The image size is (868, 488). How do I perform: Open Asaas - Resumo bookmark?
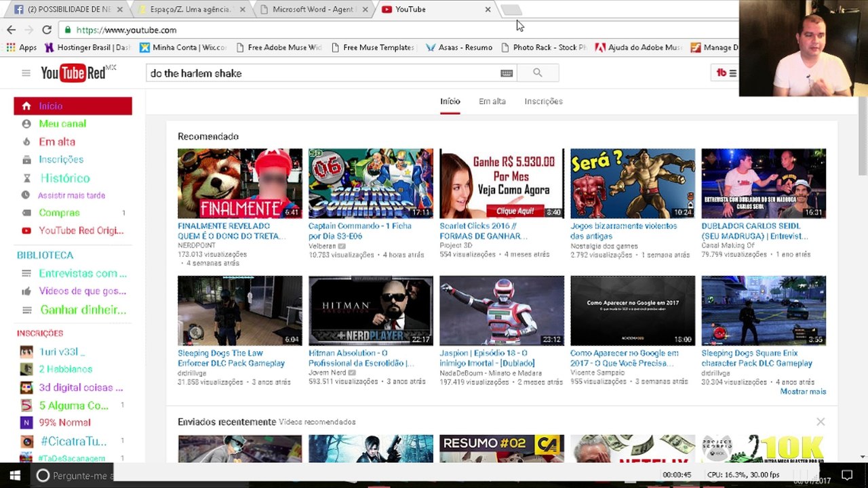pos(459,47)
